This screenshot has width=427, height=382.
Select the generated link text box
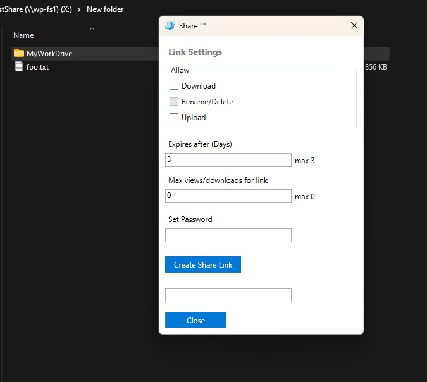pos(228,295)
